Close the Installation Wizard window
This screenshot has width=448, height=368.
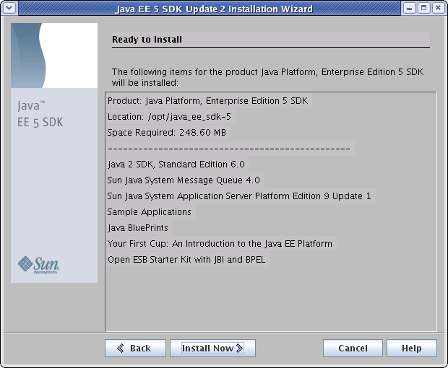[x=438, y=8]
